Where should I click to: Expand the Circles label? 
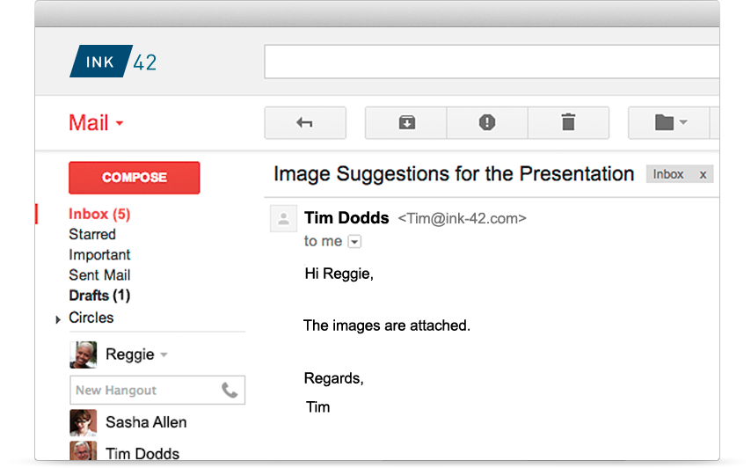(x=58, y=319)
